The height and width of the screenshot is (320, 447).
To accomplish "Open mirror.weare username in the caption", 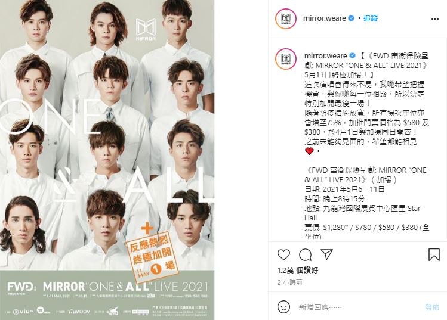I will click(x=326, y=55).
